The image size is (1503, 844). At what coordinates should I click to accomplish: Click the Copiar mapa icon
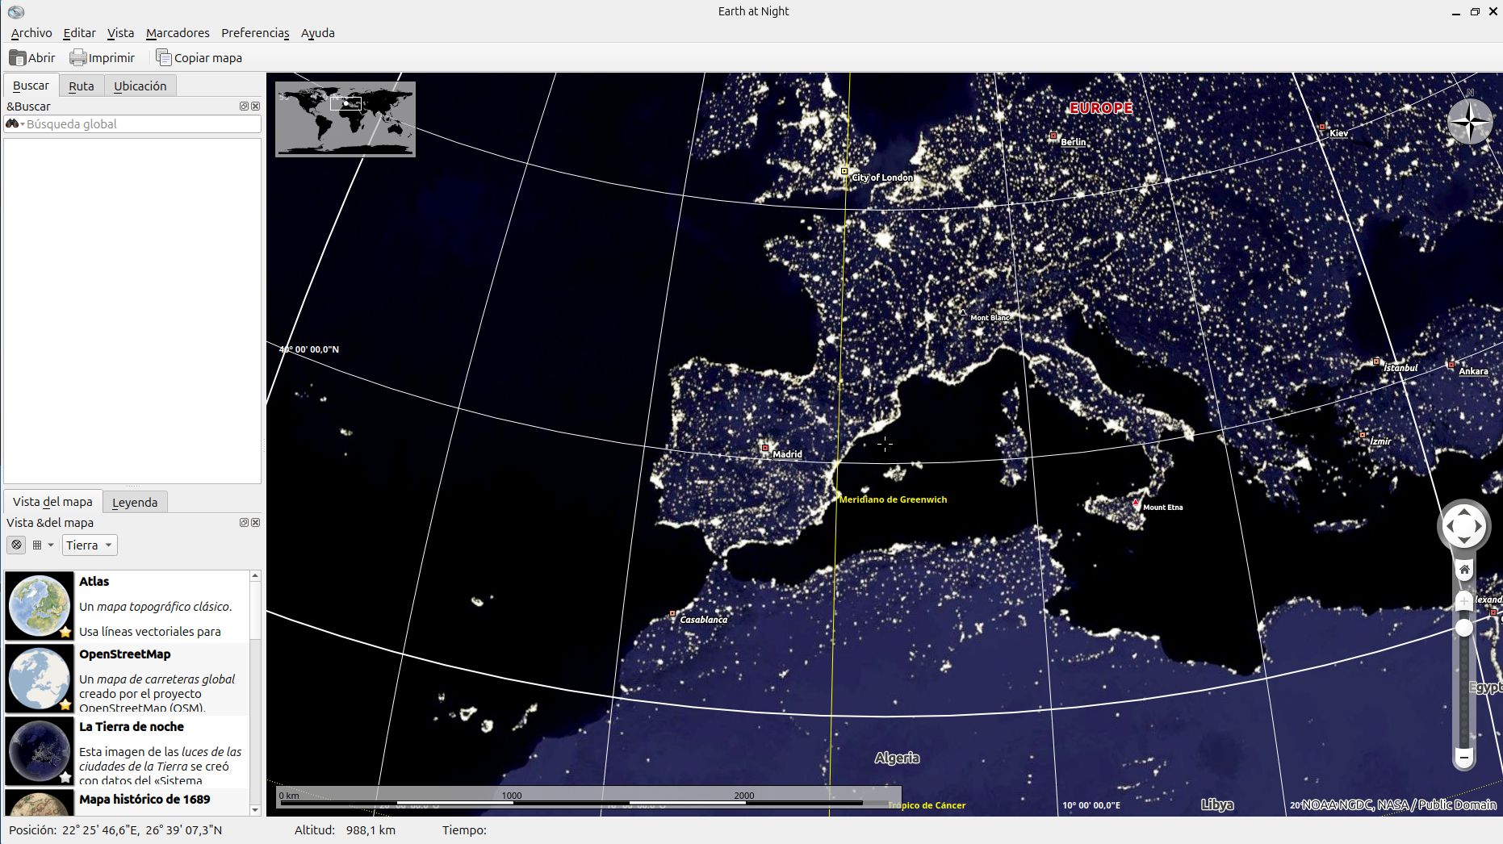point(164,58)
